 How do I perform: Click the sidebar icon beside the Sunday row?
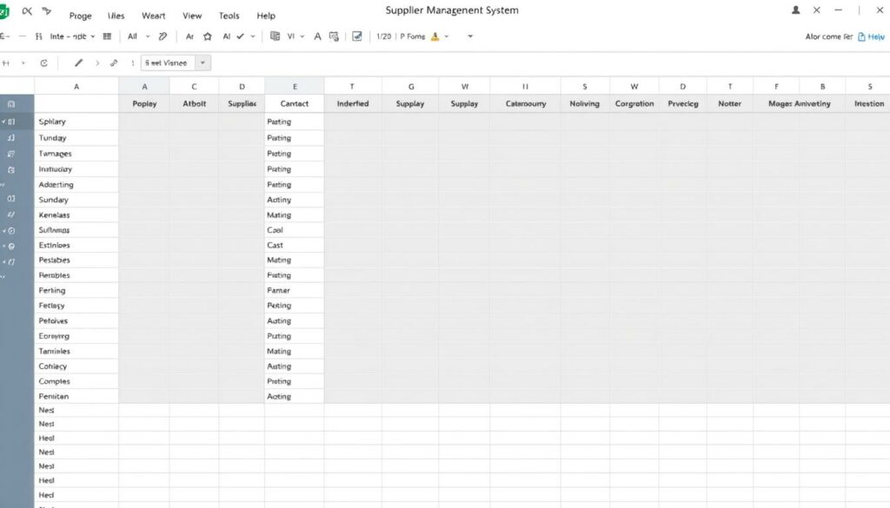10,199
